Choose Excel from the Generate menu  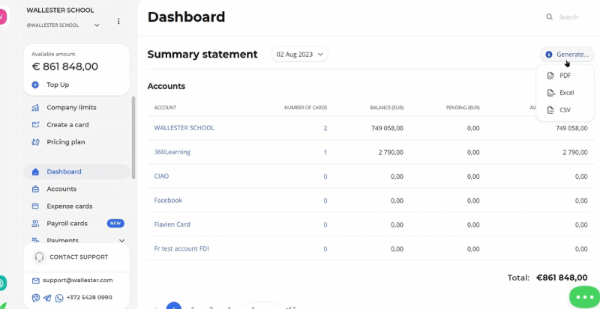[566, 93]
